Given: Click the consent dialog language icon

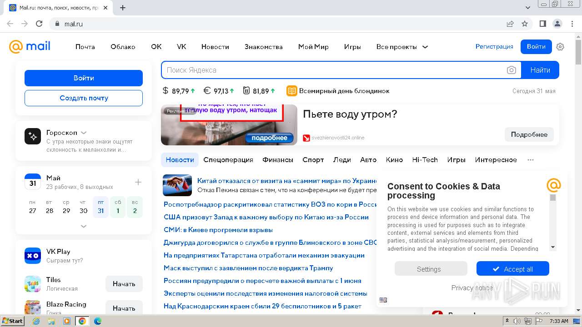Looking at the screenshot, I should click(x=383, y=300).
